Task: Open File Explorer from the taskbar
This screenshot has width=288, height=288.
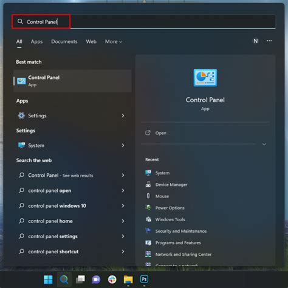Action: (x=128, y=279)
